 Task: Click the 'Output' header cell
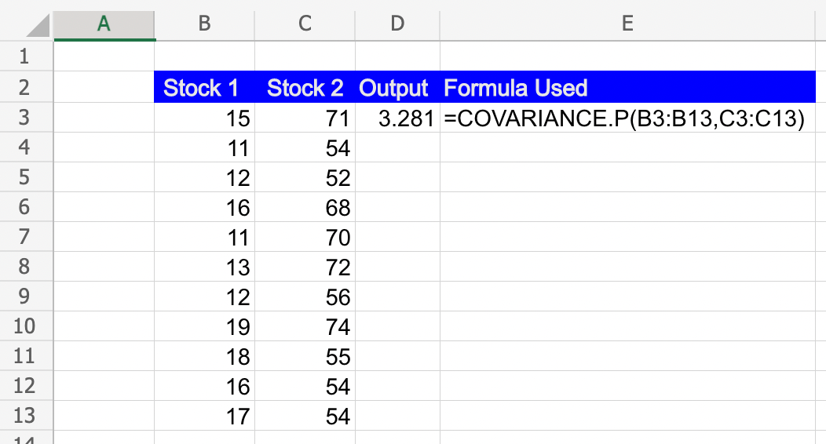[x=398, y=87]
